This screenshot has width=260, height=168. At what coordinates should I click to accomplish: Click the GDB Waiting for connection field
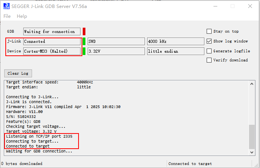tap(52, 31)
